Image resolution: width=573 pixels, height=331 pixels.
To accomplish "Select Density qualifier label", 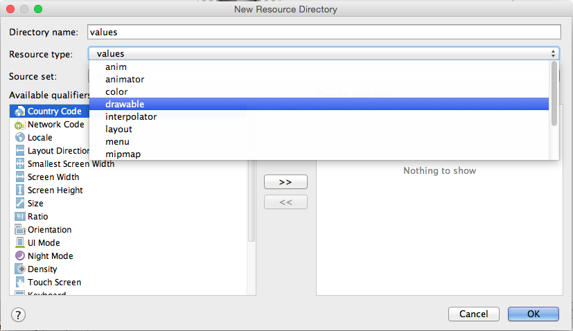I will 42,269.
